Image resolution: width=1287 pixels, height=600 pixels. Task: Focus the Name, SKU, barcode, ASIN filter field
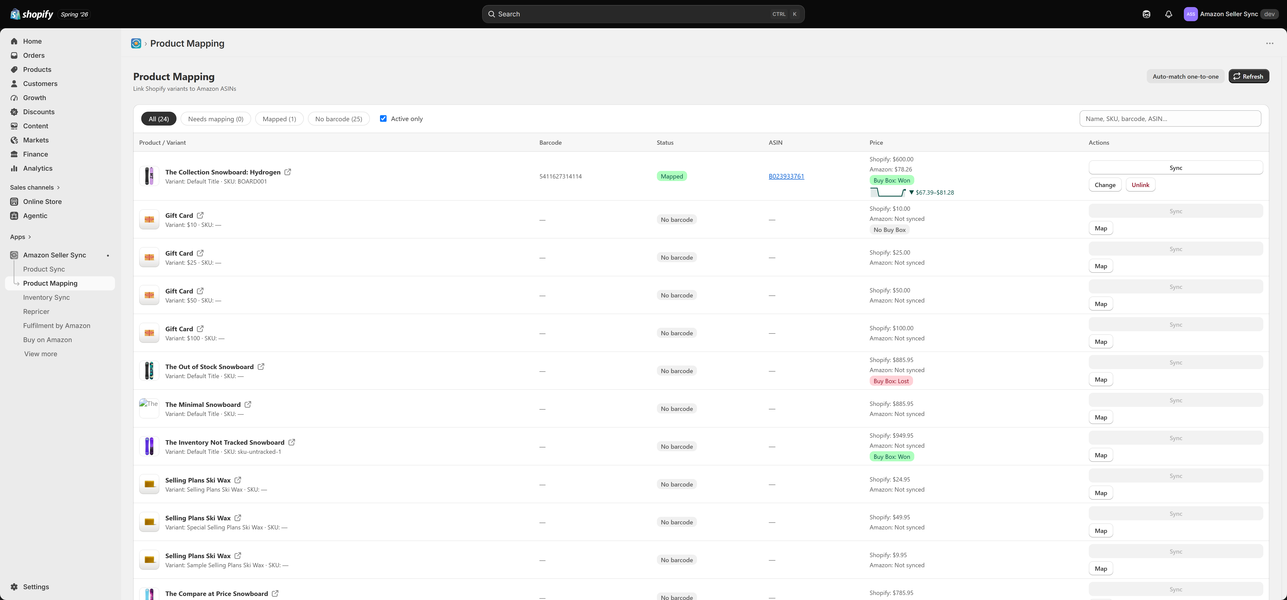pyautogui.click(x=1170, y=119)
